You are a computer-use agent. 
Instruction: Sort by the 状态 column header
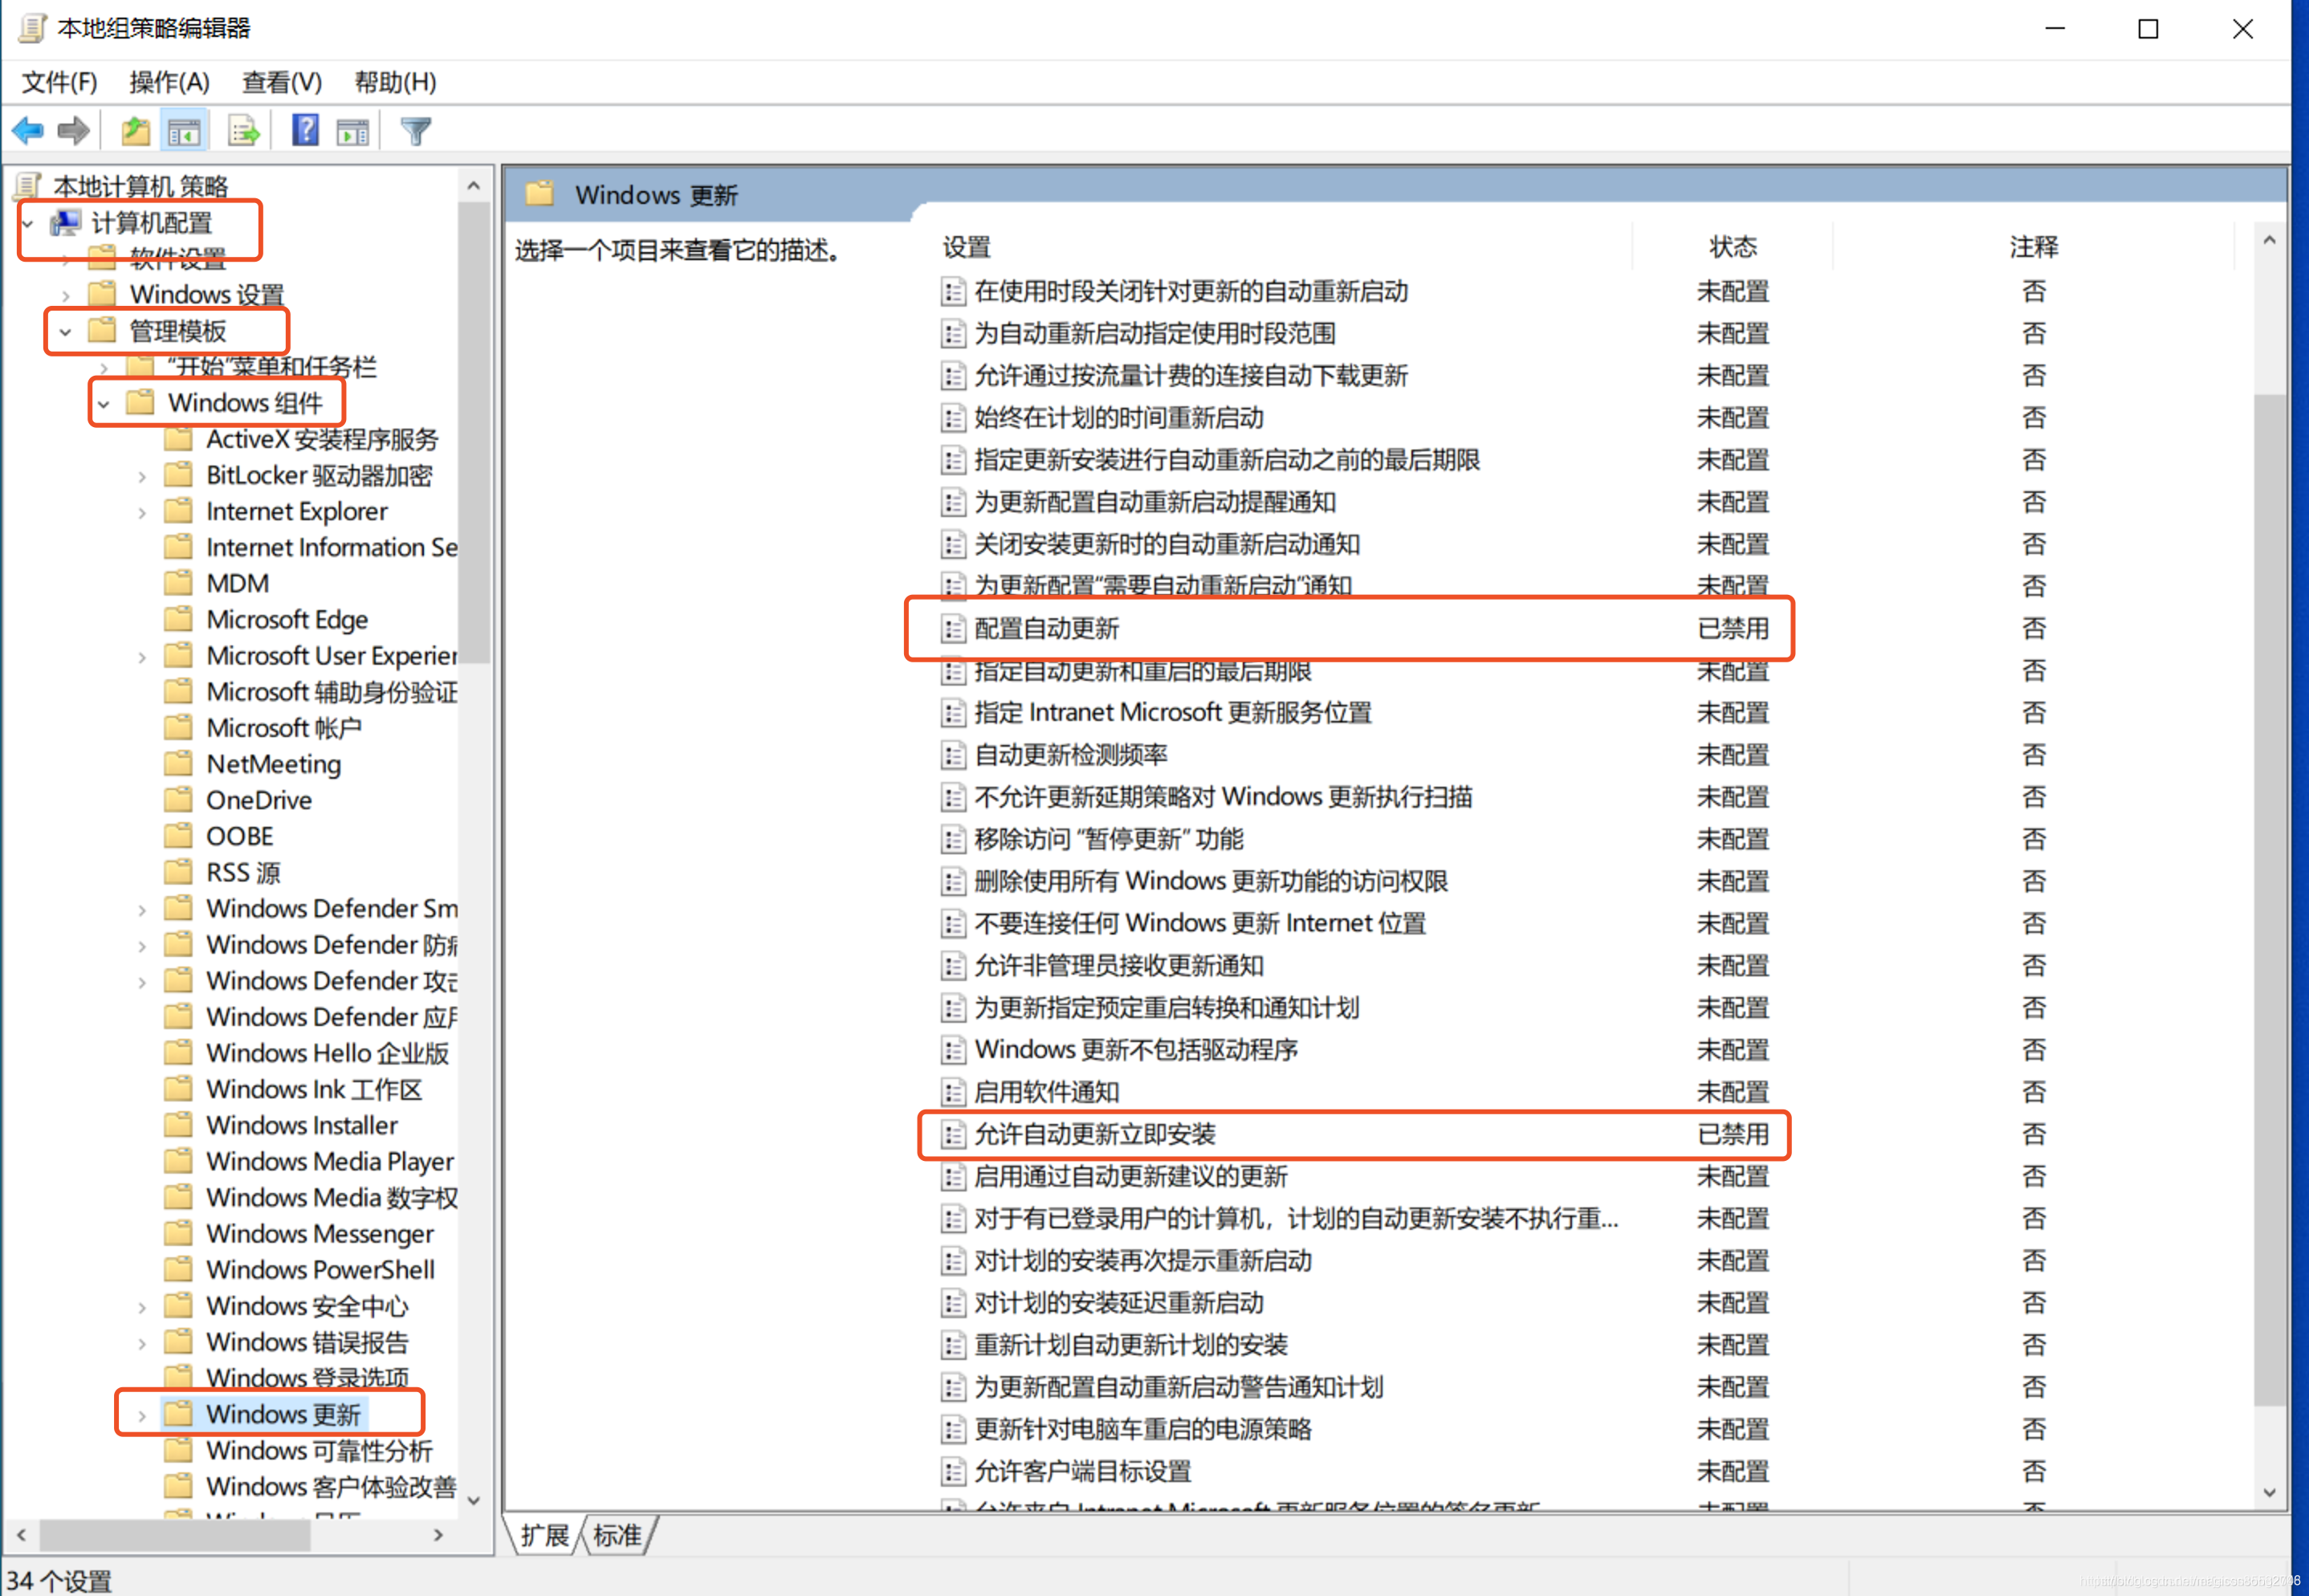(1733, 247)
